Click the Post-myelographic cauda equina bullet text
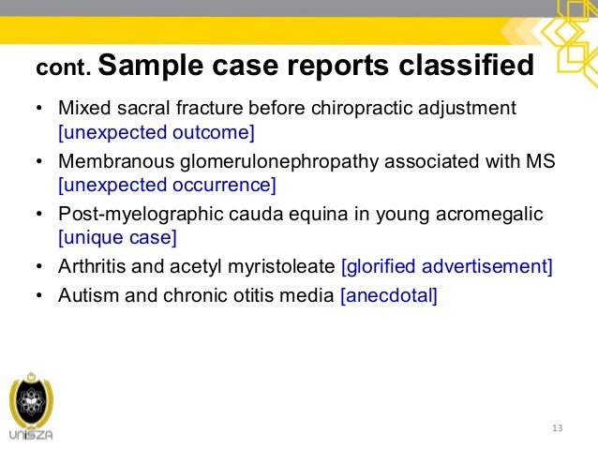Viewport: 598px width, 449px height. point(300,215)
